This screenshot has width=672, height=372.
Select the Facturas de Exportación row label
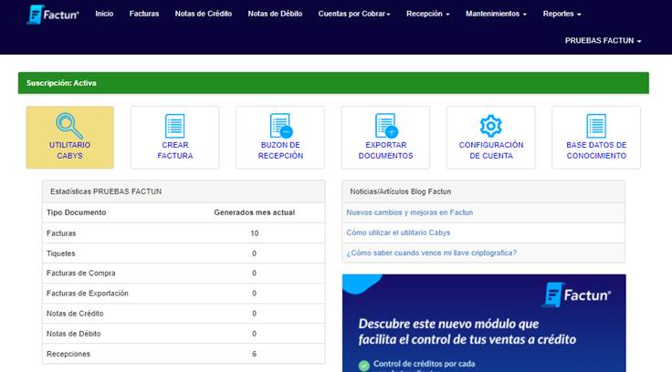pyautogui.click(x=87, y=294)
